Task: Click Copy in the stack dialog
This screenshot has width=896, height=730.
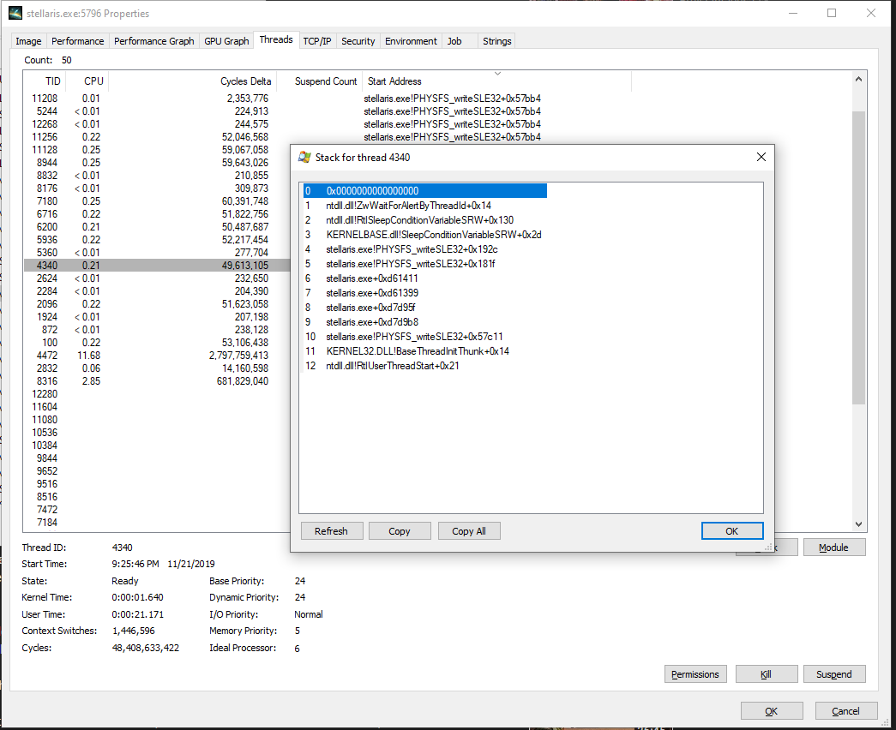Action: [x=400, y=531]
